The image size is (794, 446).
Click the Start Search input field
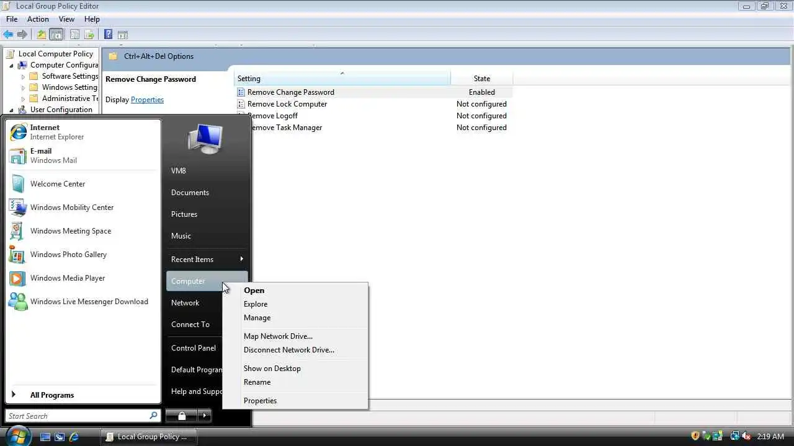pos(77,416)
